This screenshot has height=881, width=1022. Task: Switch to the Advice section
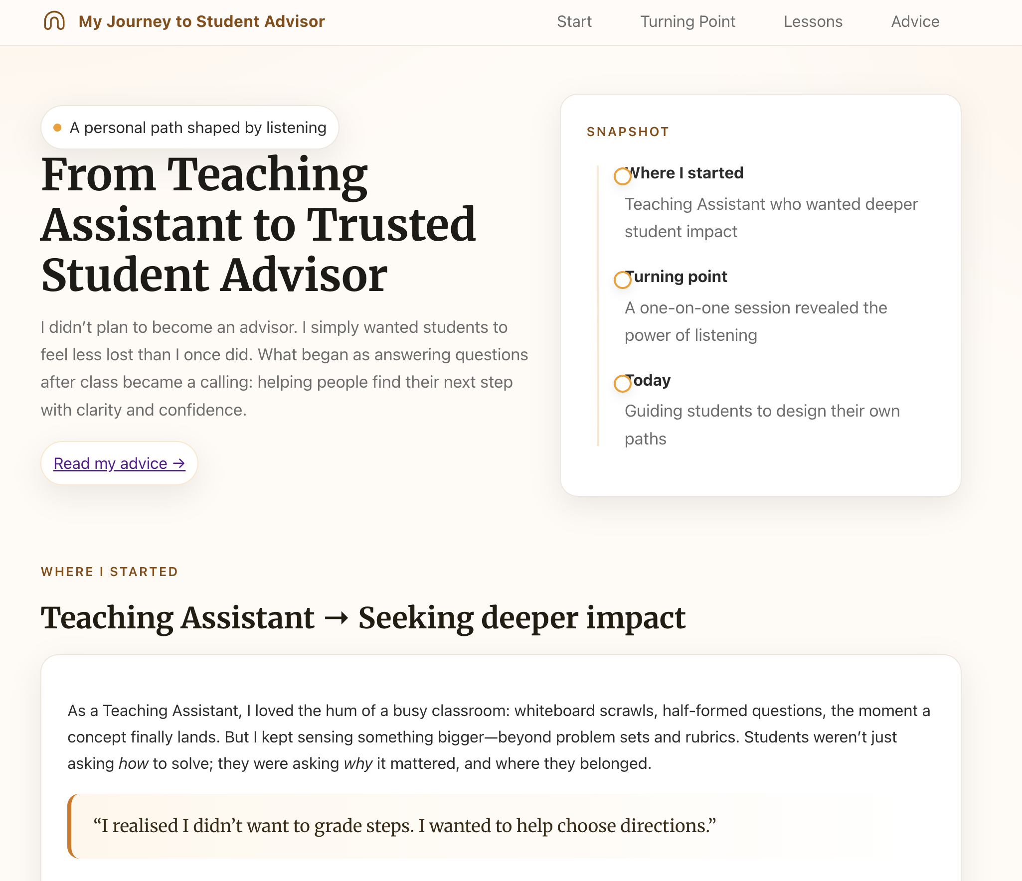[x=914, y=22]
